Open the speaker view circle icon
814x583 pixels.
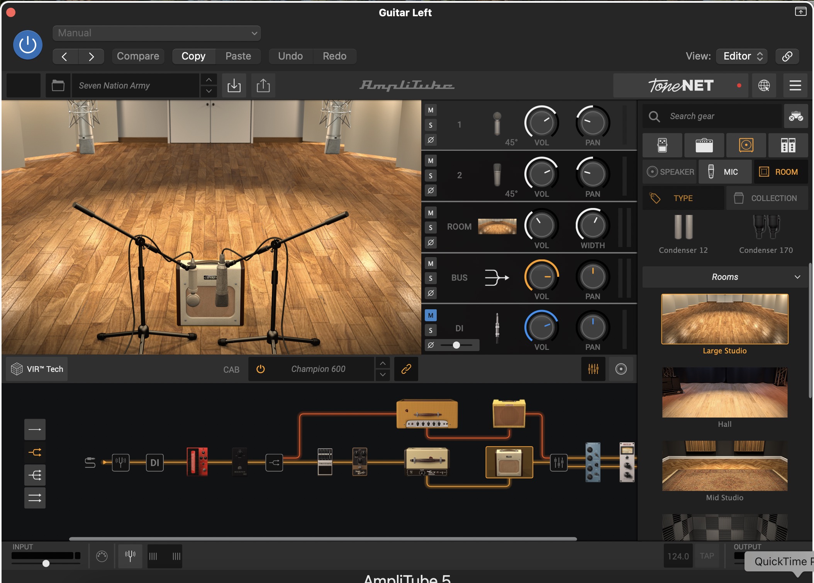[x=621, y=369]
